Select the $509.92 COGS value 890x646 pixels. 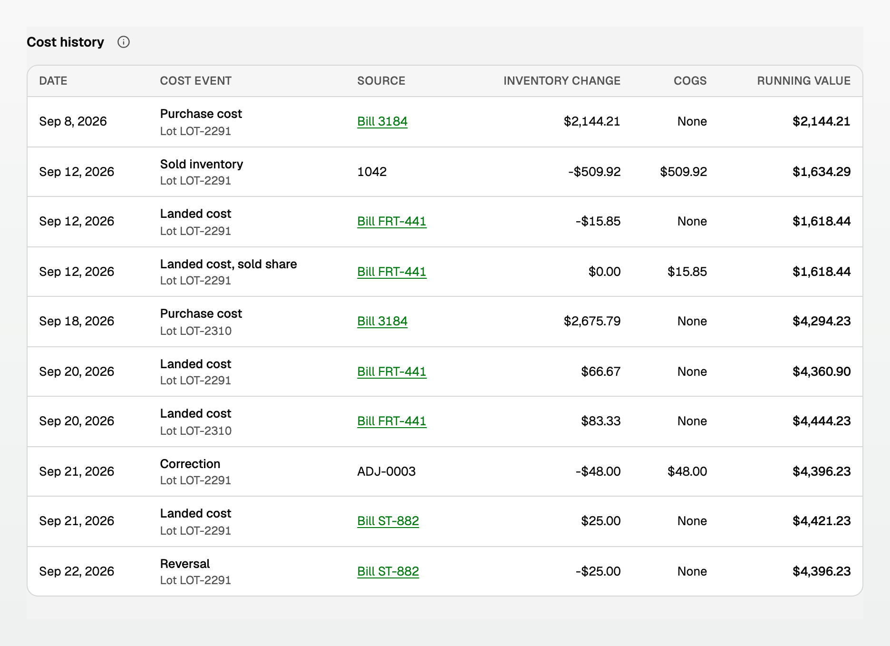[x=683, y=172]
